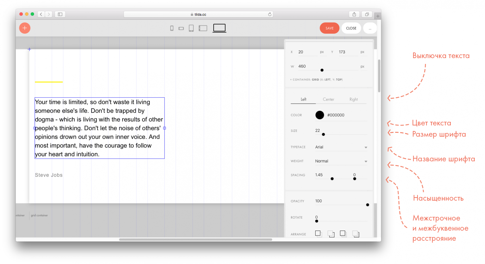The image size is (485, 264).
Task: Select the desktop laptop screen view
Action: click(x=219, y=28)
